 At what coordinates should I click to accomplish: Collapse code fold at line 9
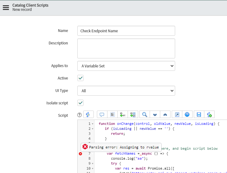click(93, 164)
